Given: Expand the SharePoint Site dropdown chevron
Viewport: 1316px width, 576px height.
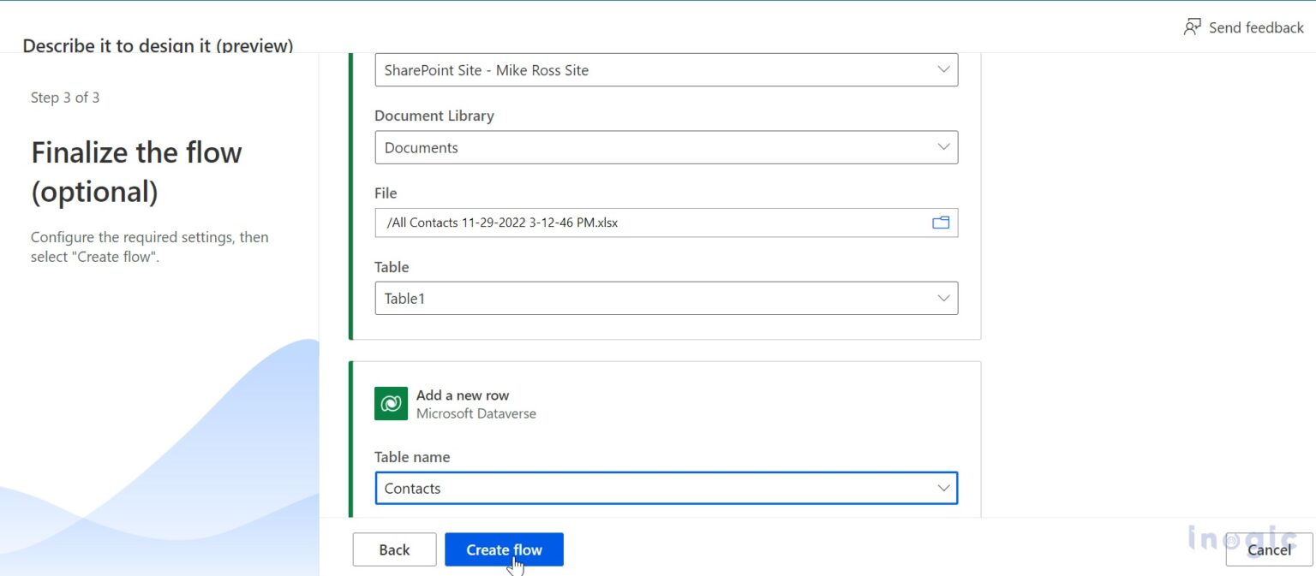Looking at the screenshot, I should click(943, 70).
